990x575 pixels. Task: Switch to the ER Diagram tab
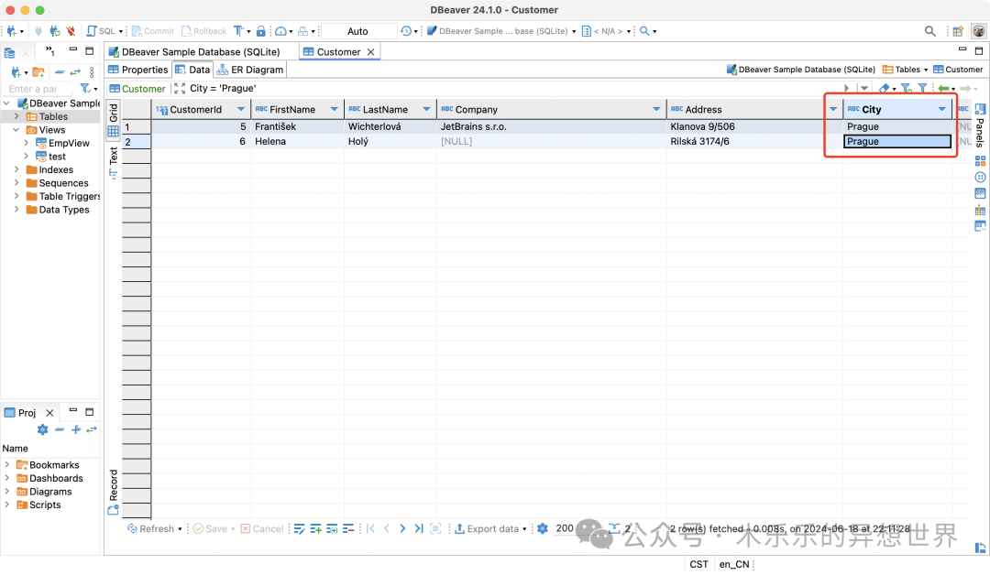(x=250, y=70)
